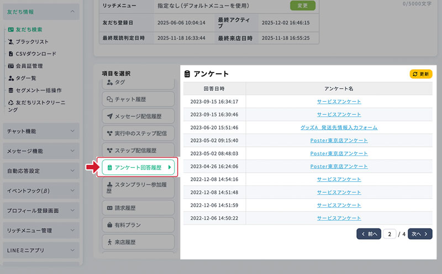Viewport: 442px width, 274px height.
Task: Expand the メッセージ機能 menu section
Action: click(72, 151)
